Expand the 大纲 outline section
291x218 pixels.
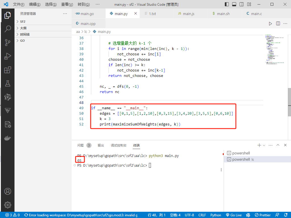click(43, 28)
